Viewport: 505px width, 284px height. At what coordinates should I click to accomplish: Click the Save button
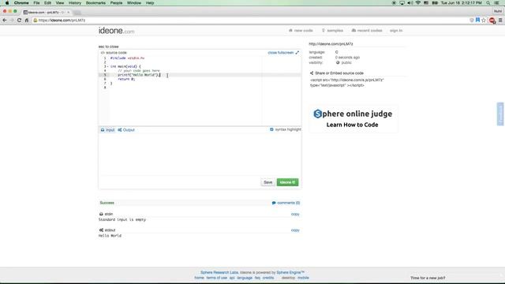coord(268,182)
